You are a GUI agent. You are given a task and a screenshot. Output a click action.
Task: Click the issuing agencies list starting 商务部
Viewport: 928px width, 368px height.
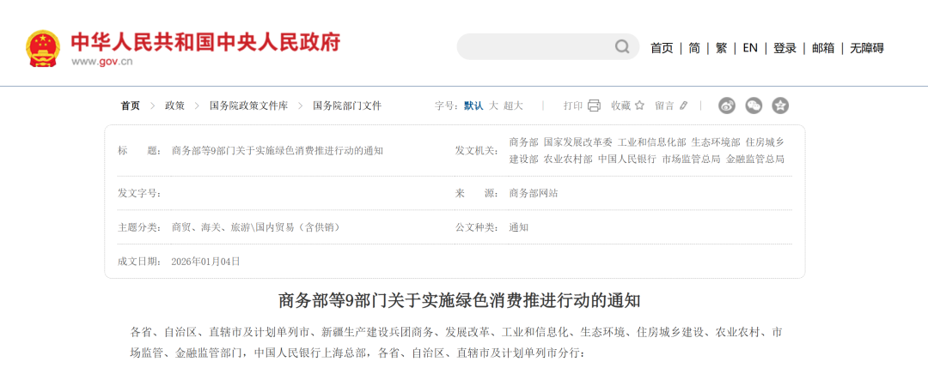(x=647, y=151)
